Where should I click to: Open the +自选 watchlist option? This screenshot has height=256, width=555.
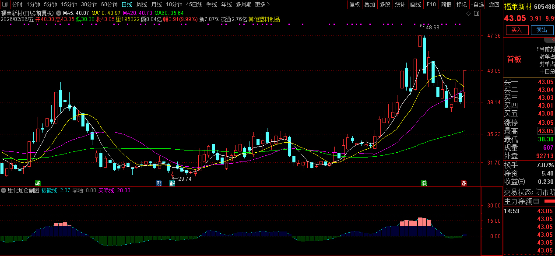[x=477, y=4]
